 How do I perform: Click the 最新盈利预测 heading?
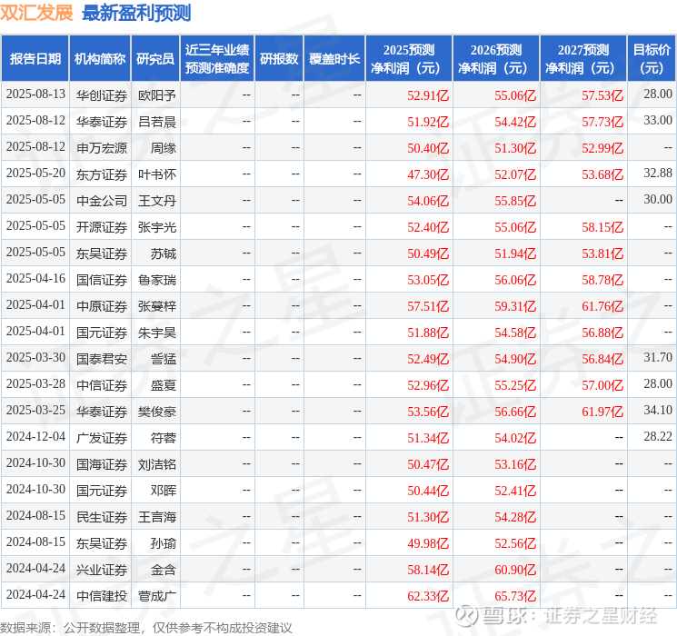click(x=136, y=13)
